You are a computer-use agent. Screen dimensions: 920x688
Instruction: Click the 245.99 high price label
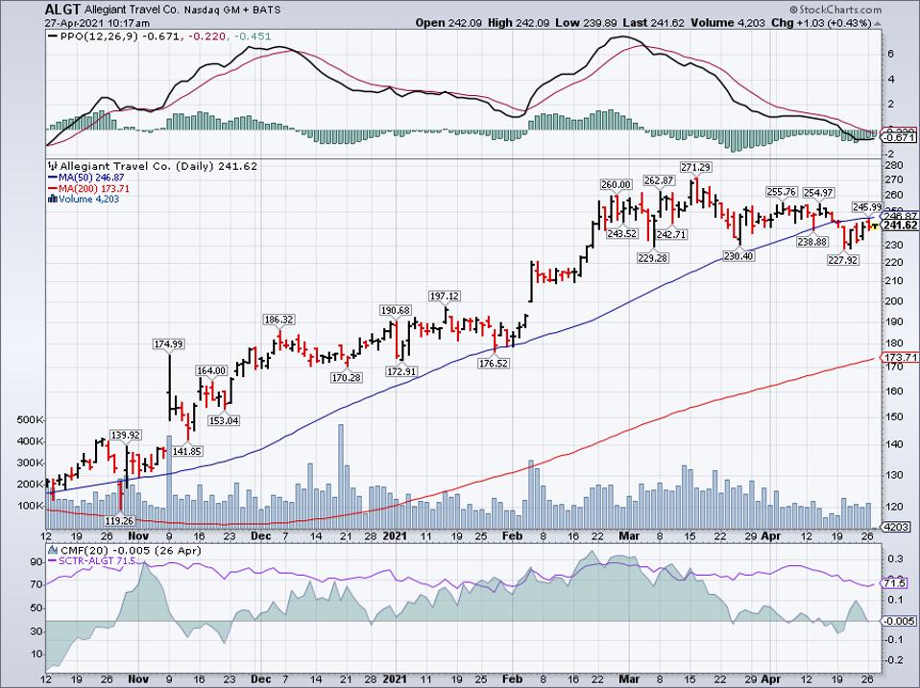pos(866,207)
